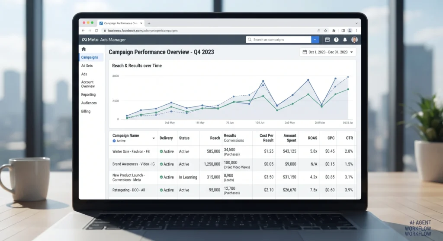The image size is (443, 241).
Task: Click the browser forward arrow
Action: pyautogui.click(x=90, y=31)
